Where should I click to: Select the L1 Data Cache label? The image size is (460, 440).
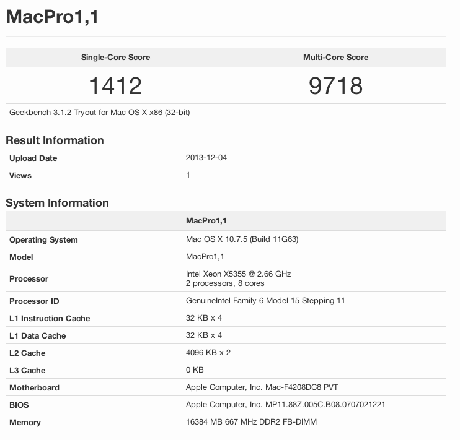pyautogui.click(x=38, y=335)
